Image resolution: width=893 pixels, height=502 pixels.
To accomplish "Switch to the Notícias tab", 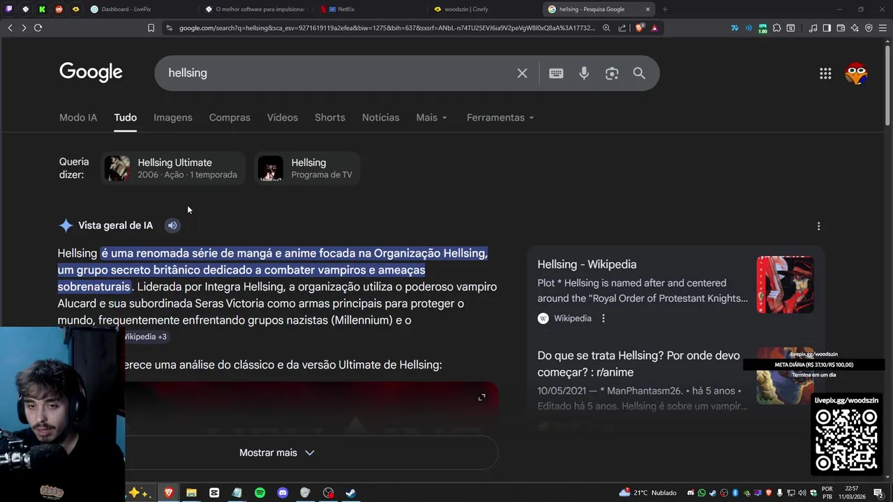I will [381, 117].
